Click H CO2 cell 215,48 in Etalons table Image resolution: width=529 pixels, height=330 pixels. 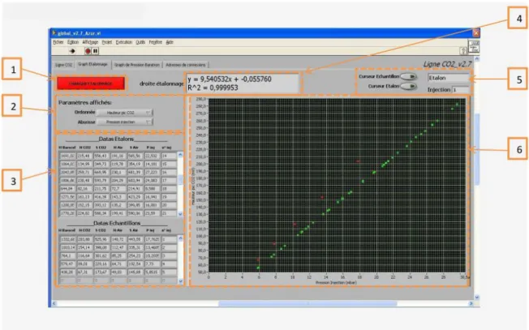[x=84, y=156]
